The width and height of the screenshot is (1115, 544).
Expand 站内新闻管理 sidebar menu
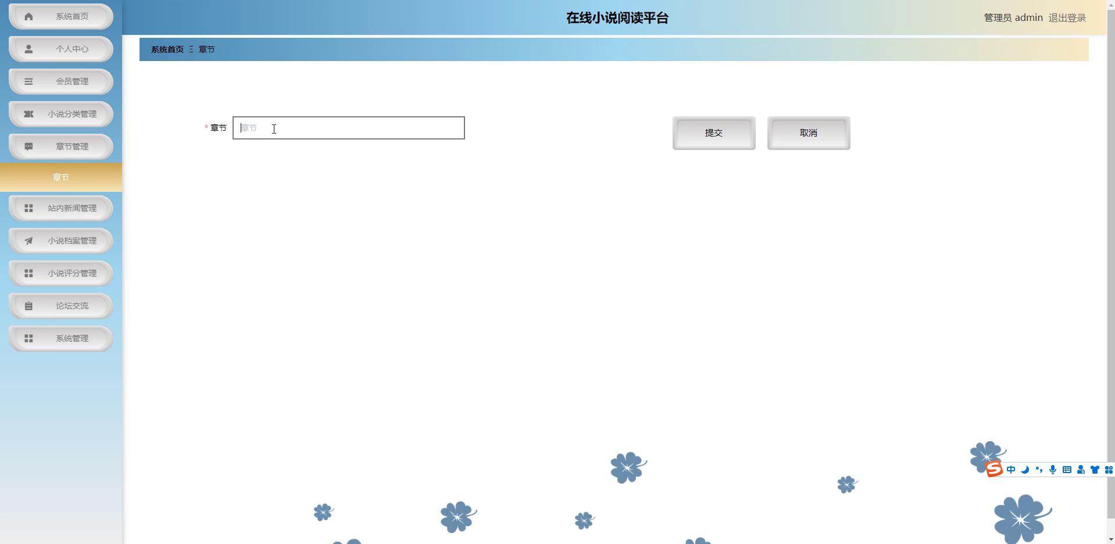click(x=61, y=208)
